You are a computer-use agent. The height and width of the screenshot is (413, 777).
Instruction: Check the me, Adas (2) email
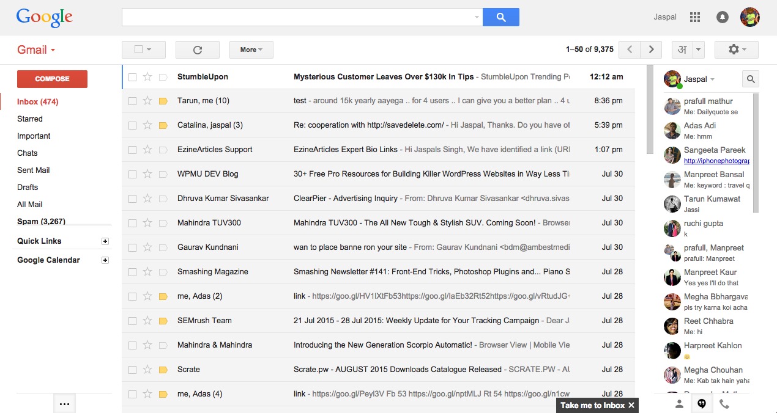pyautogui.click(x=132, y=297)
